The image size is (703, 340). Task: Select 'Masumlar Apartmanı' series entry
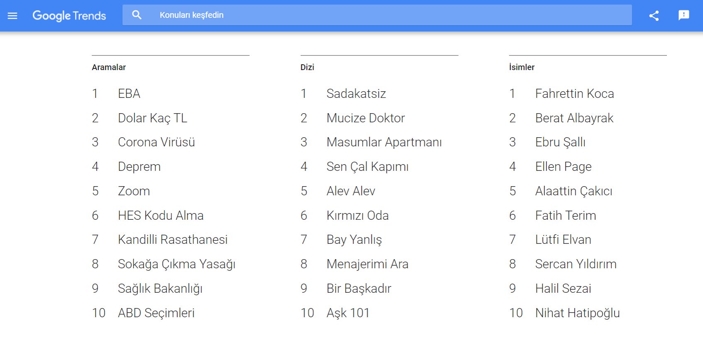coord(384,142)
